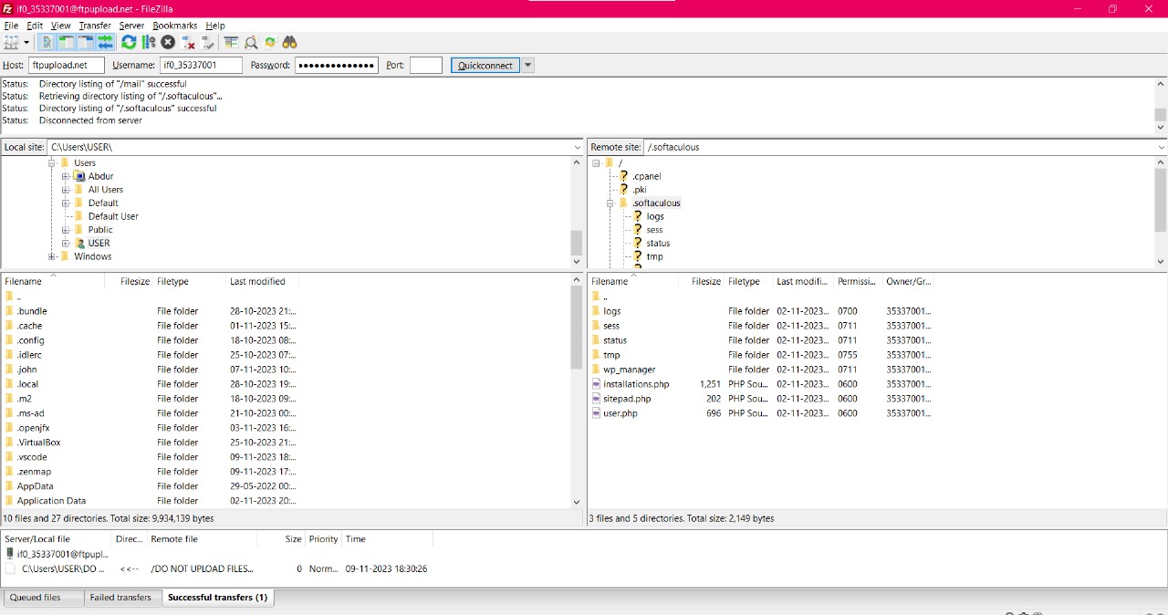Click the process queue toolbar icon

(148, 42)
